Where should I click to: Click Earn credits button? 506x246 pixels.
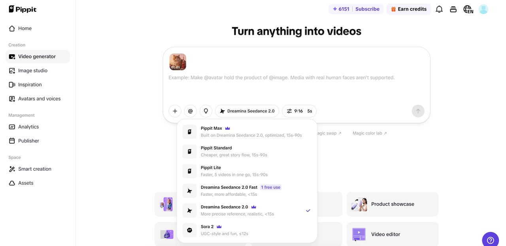409,9
